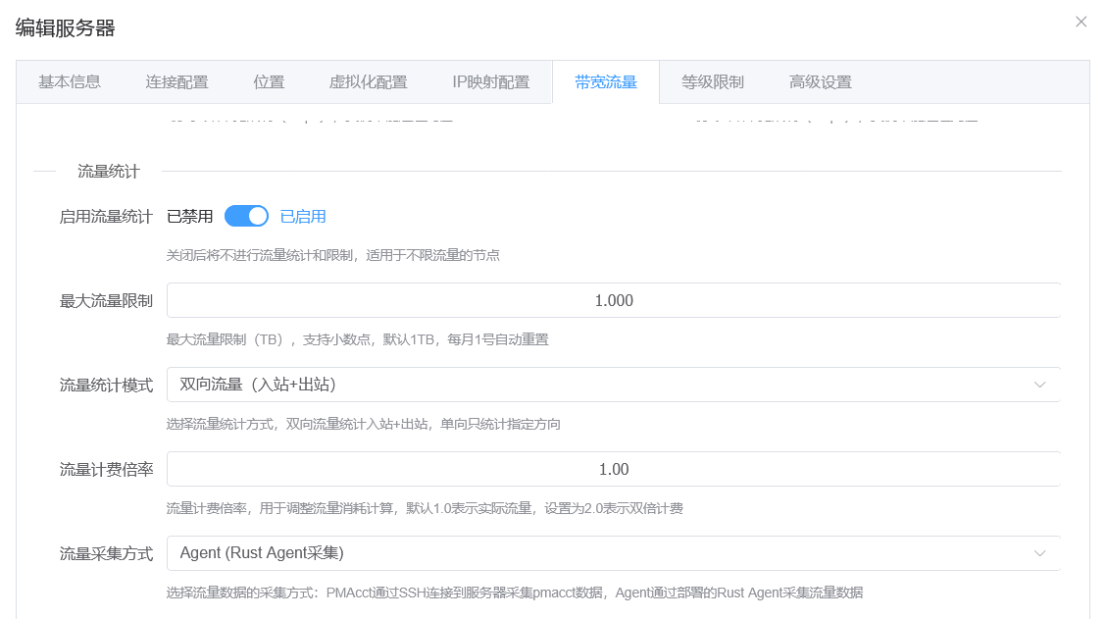1106x619 pixels.
Task: Click the 已禁用 switch label
Action: click(x=189, y=217)
